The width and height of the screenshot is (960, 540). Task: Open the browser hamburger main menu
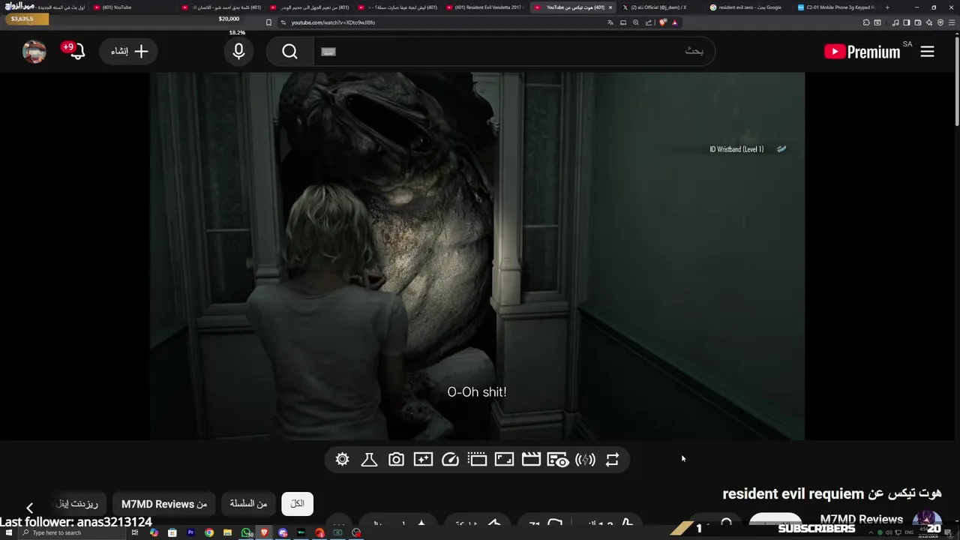[952, 22]
